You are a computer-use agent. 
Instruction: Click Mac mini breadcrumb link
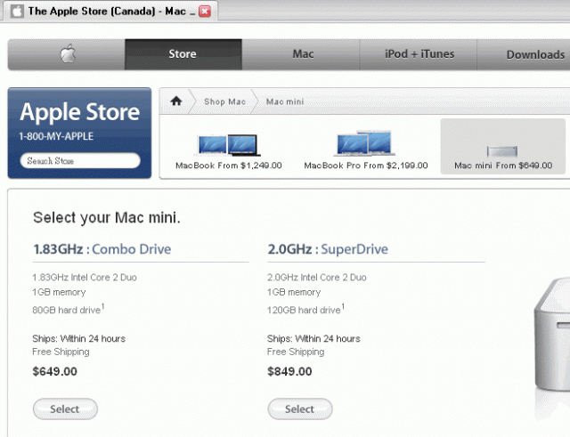[x=285, y=101]
